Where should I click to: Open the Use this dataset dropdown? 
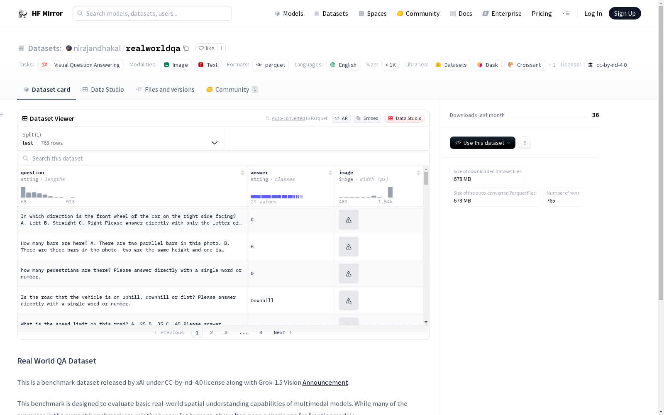click(x=483, y=143)
